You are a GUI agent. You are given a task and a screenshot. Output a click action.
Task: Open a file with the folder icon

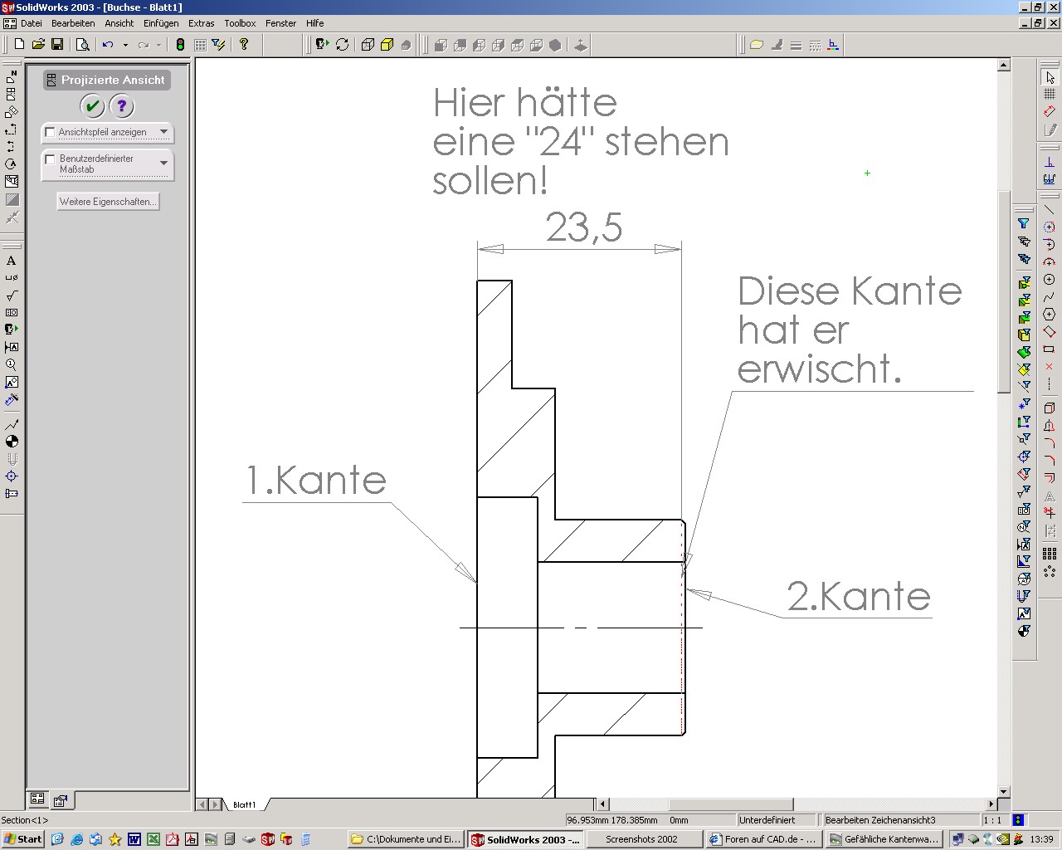click(x=38, y=45)
